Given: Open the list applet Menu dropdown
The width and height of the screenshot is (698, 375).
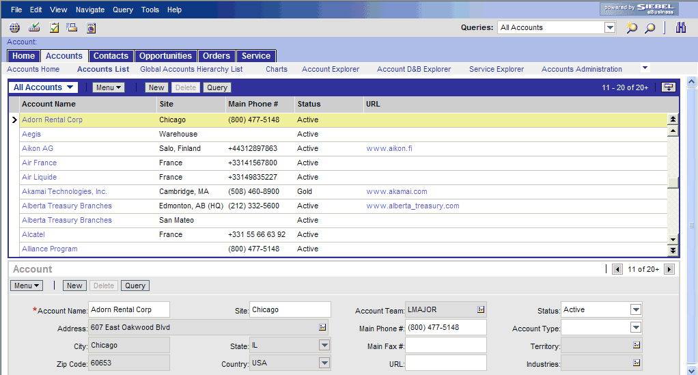Looking at the screenshot, I should 109,87.
